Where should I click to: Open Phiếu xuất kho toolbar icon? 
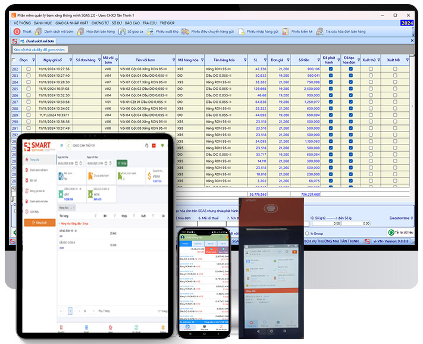click(x=150, y=32)
